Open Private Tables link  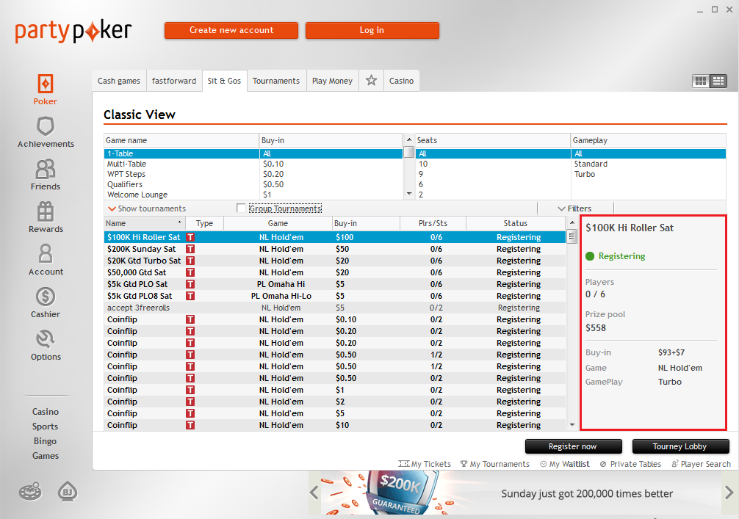click(630, 464)
